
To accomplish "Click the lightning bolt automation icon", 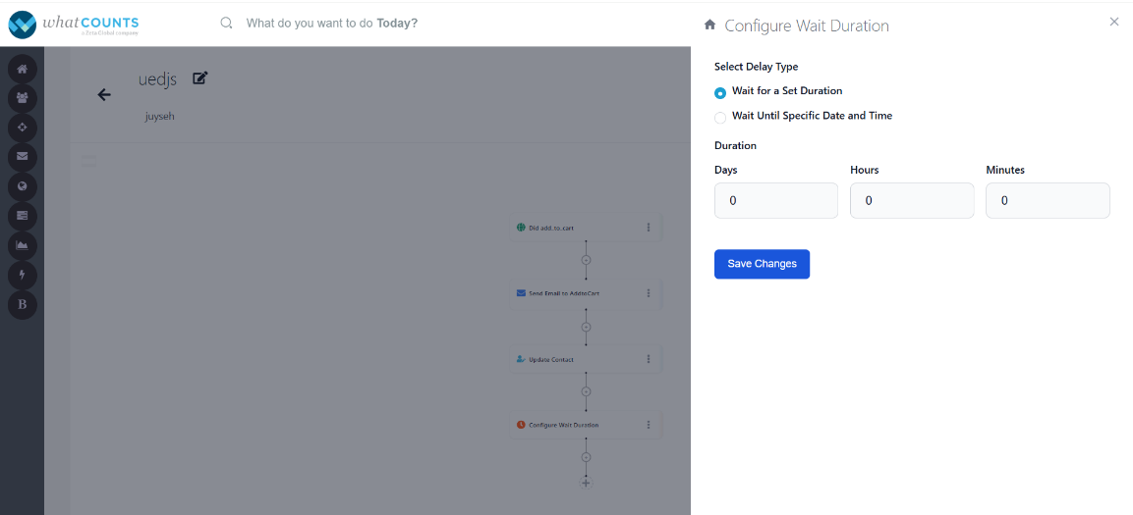I will coord(22,275).
